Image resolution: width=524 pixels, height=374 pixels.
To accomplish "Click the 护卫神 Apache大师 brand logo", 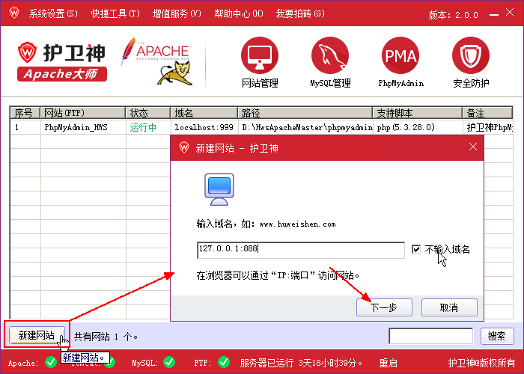I will tap(61, 61).
